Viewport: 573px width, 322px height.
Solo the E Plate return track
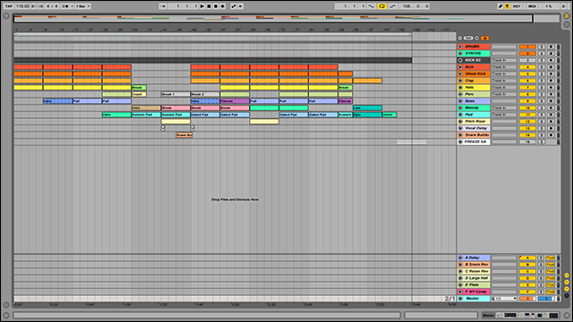click(x=541, y=285)
